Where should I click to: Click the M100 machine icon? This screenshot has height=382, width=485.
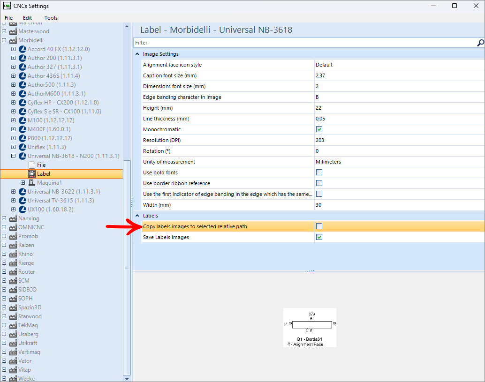click(x=22, y=120)
